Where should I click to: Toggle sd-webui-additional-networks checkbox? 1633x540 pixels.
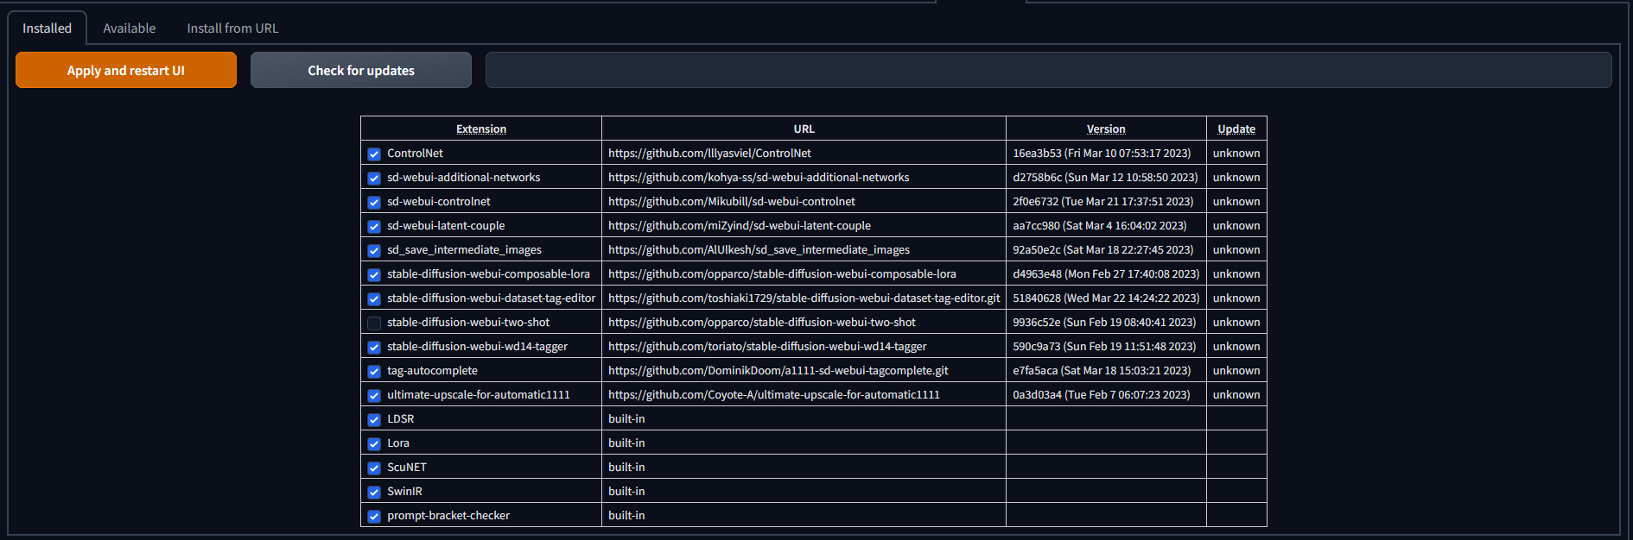pyautogui.click(x=374, y=178)
